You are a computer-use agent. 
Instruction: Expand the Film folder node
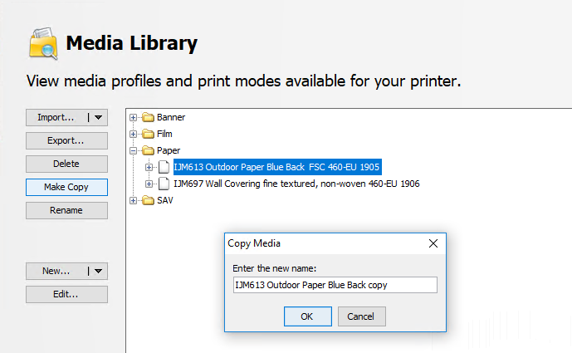pyautogui.click(x=134, y=134)
